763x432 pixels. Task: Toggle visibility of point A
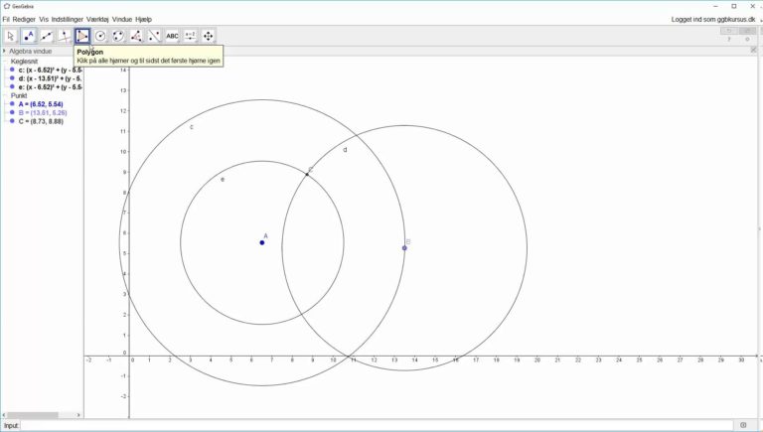point(12,103)
